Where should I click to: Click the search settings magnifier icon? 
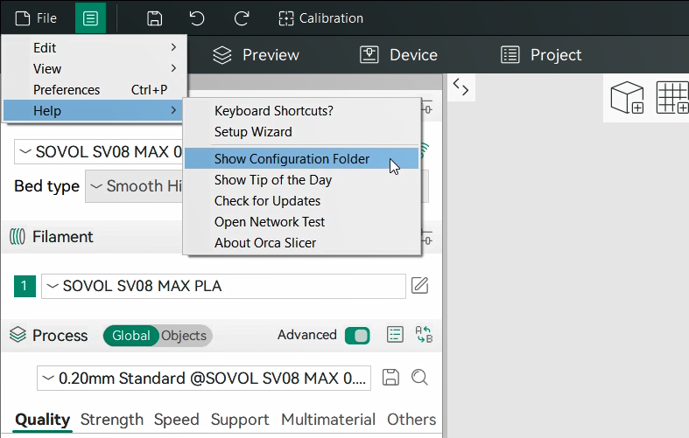pos(419,378)
